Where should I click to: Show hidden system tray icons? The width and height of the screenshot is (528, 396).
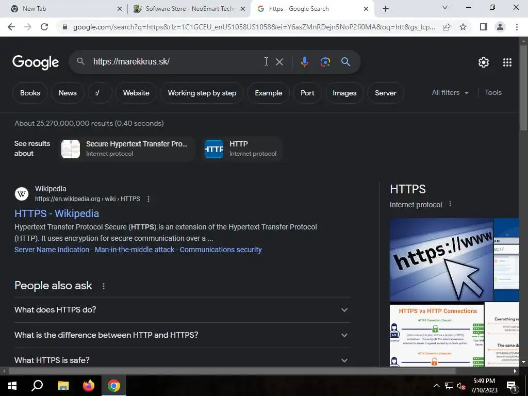(436, 386)
